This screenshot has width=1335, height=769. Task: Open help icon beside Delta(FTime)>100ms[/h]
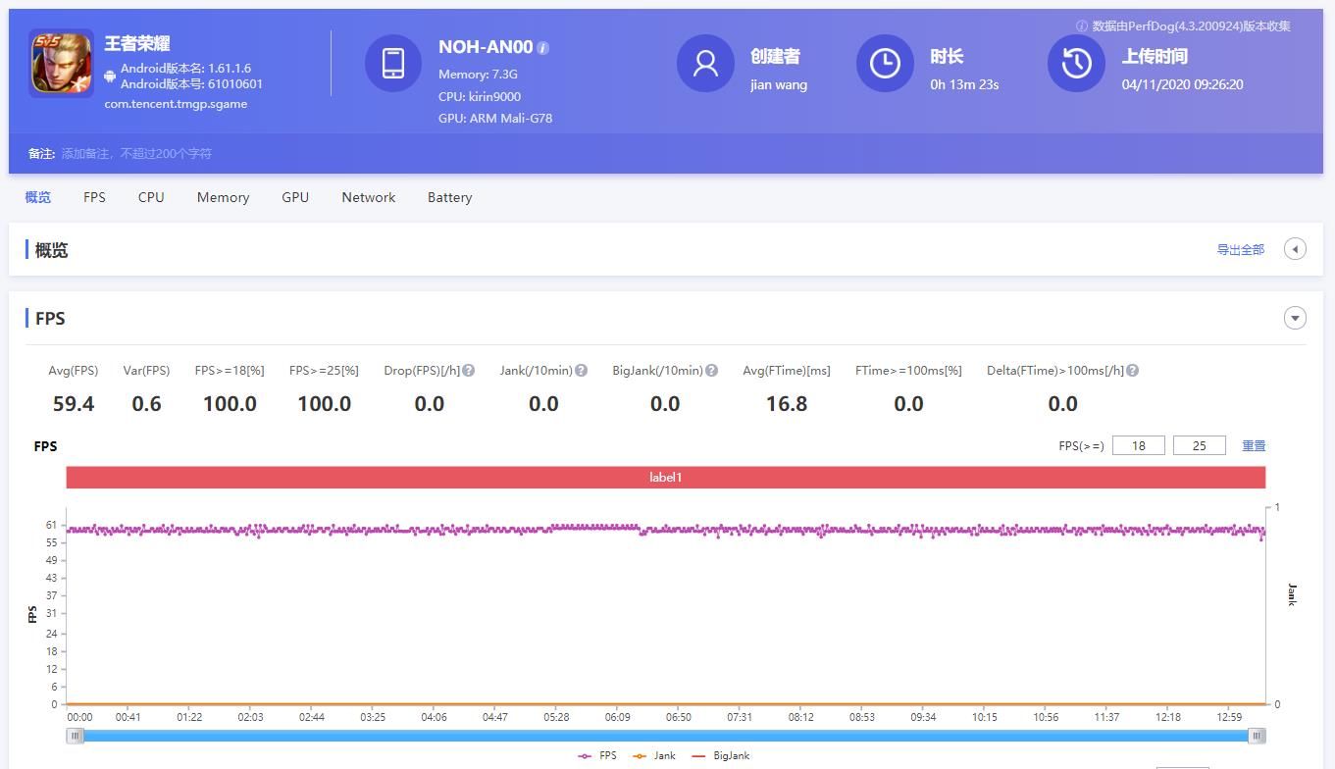coord(1133,371)
